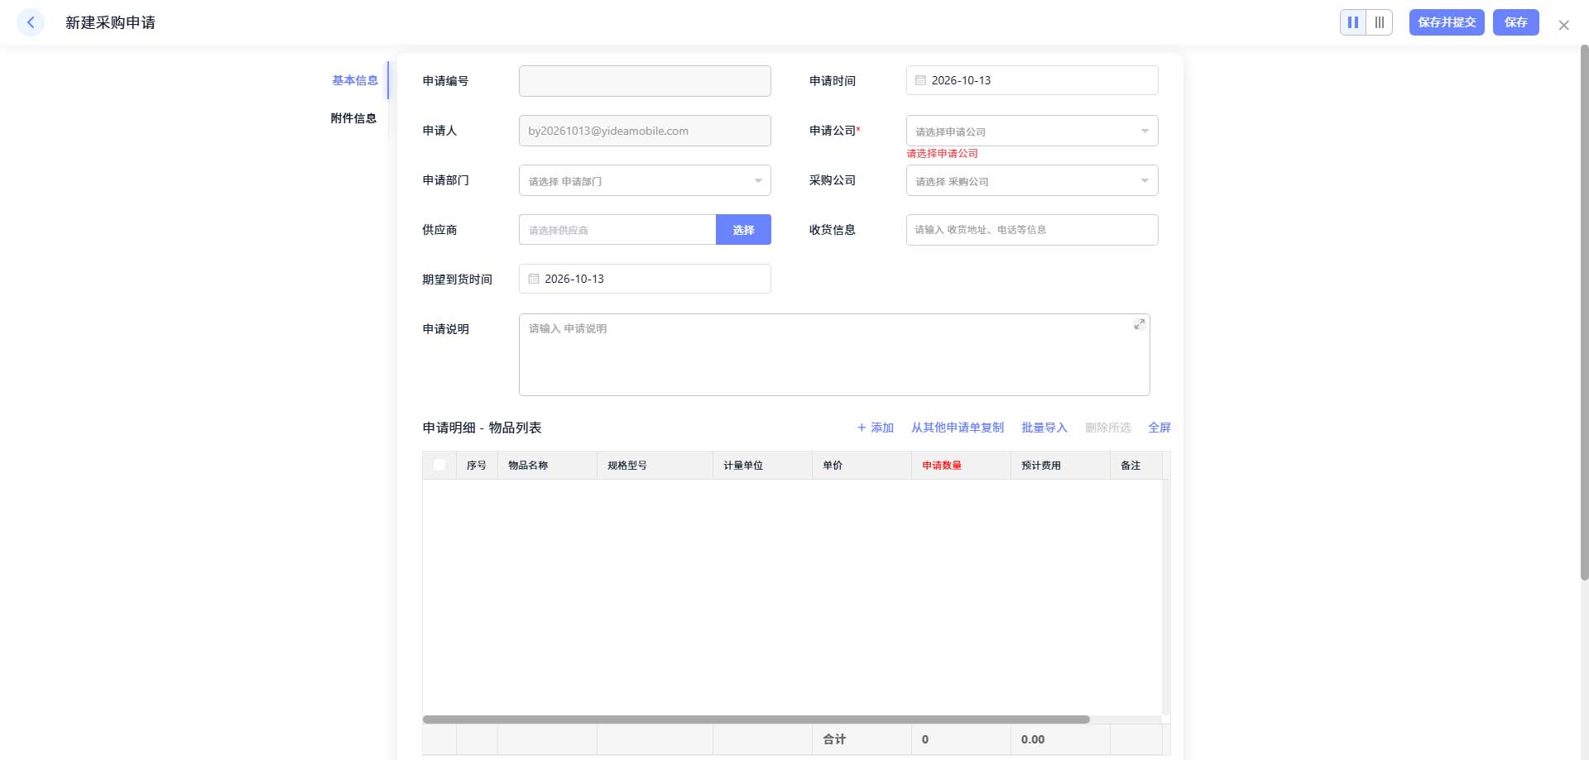Image resolution: width=1589 pixels, height=760 pixels.
Task: Open the 申请部门 dropdown
Action: pyautogui.click(x=645, y=180)
